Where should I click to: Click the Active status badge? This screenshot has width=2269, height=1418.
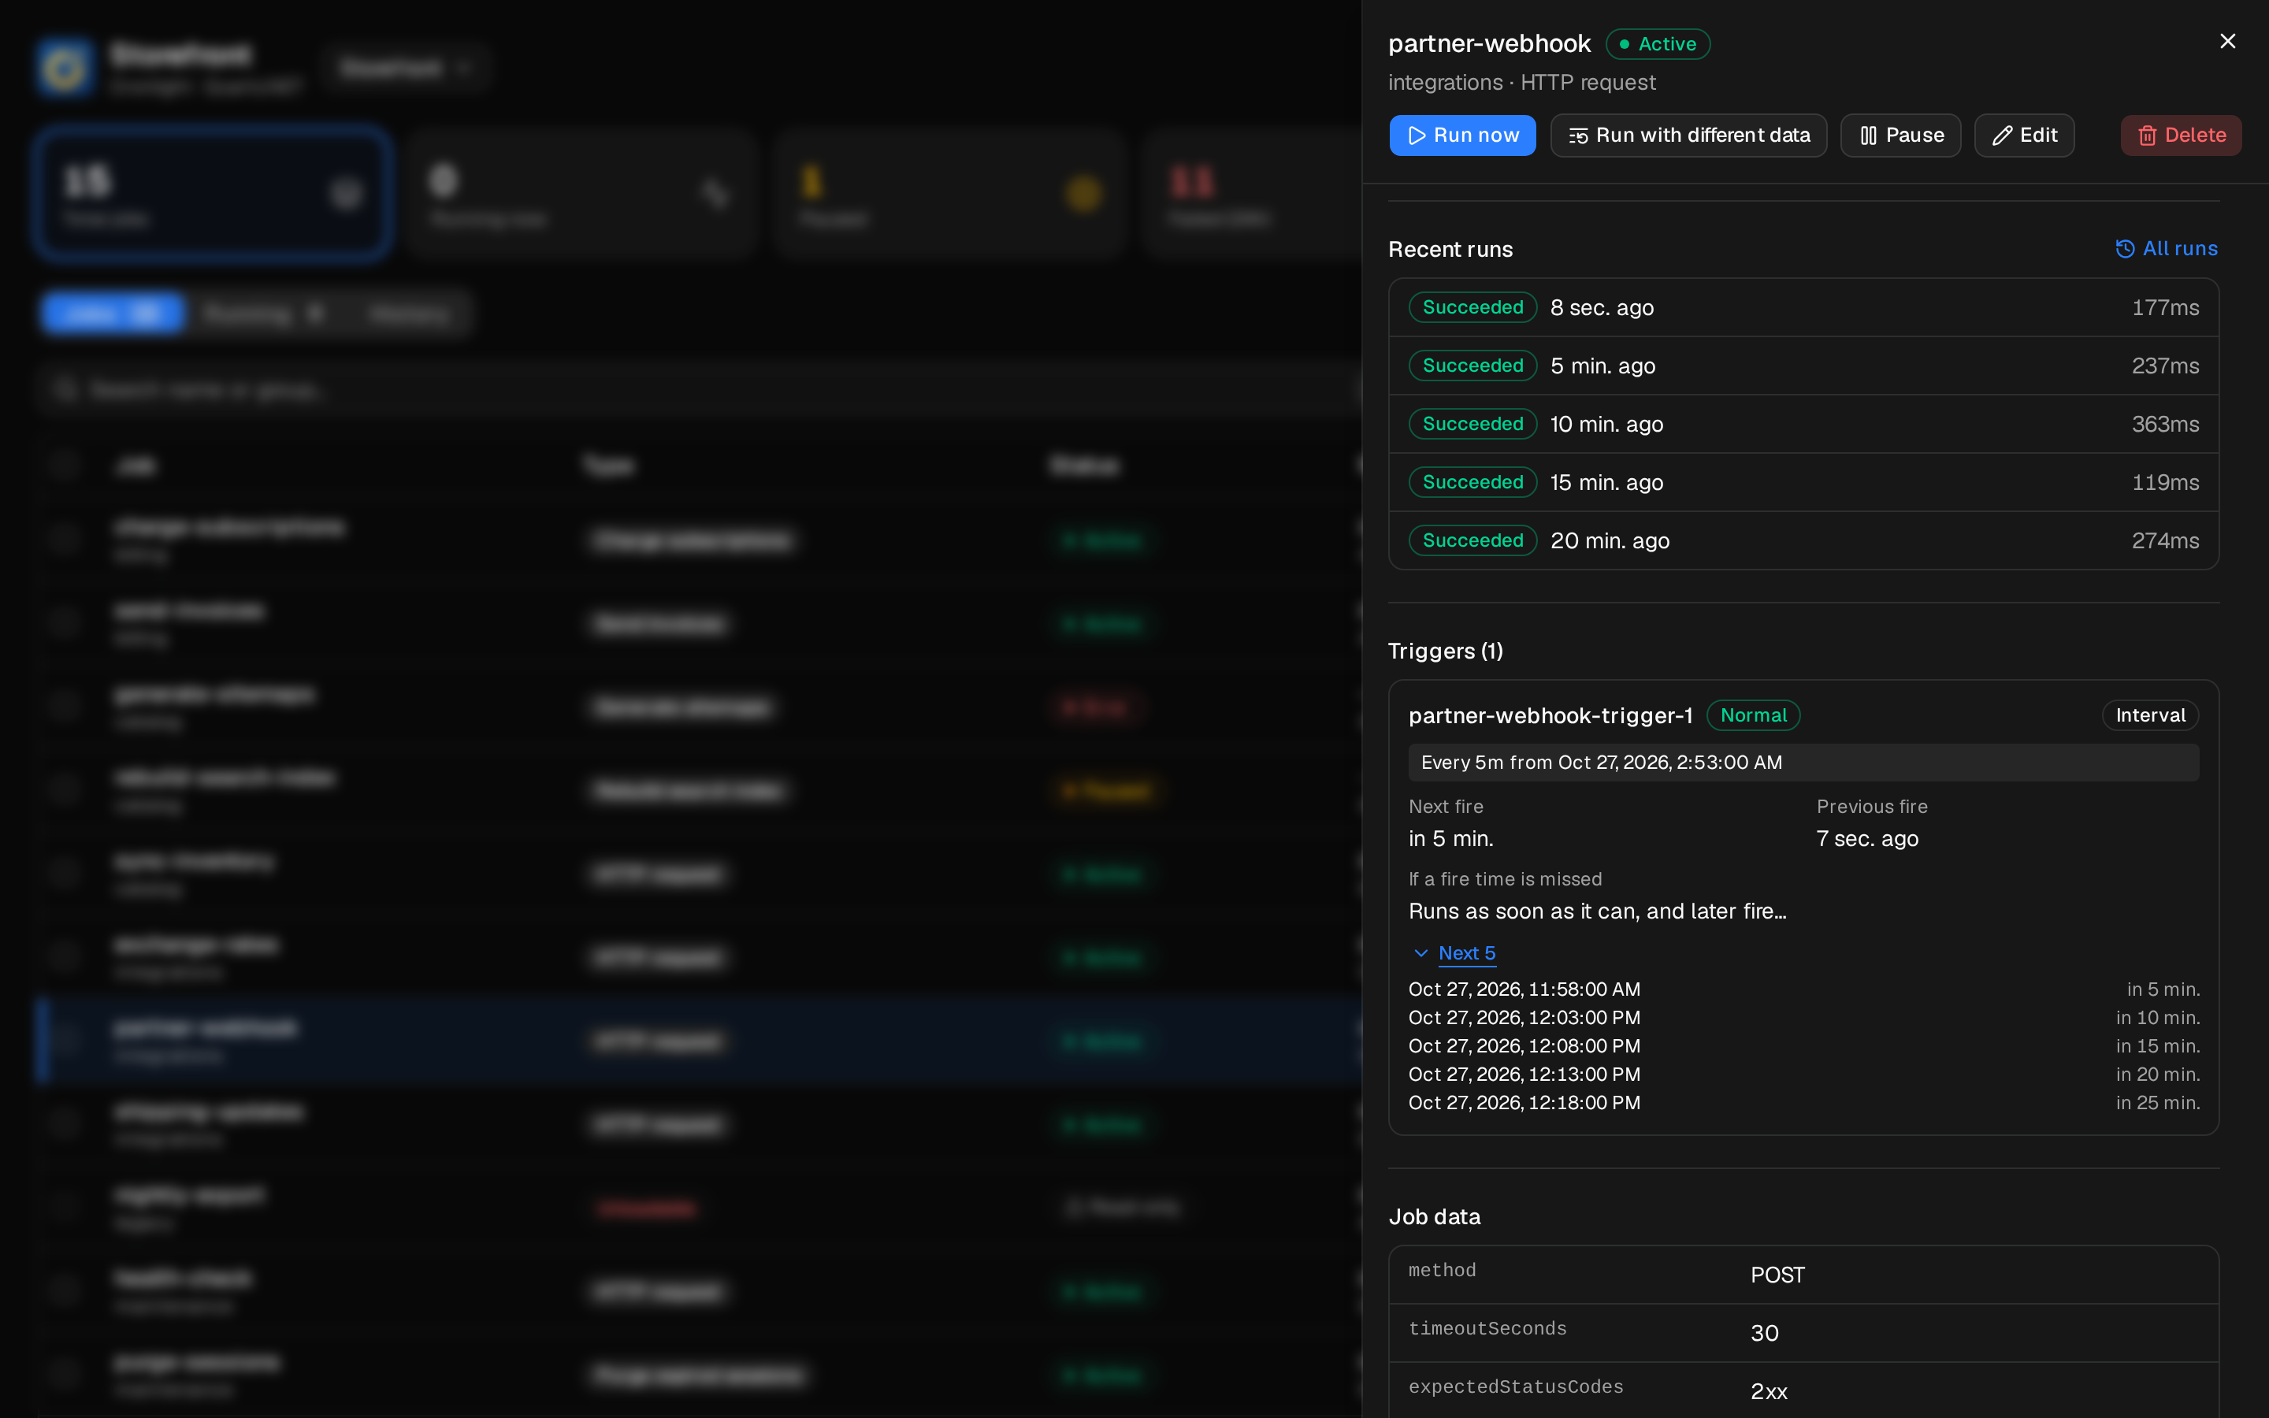[x=1658, y=44]
